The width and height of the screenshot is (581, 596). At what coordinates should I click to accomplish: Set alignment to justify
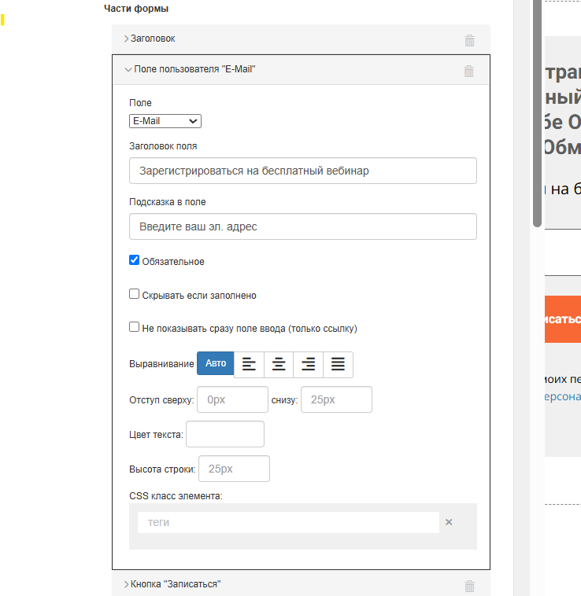click(x=338, y=364)
